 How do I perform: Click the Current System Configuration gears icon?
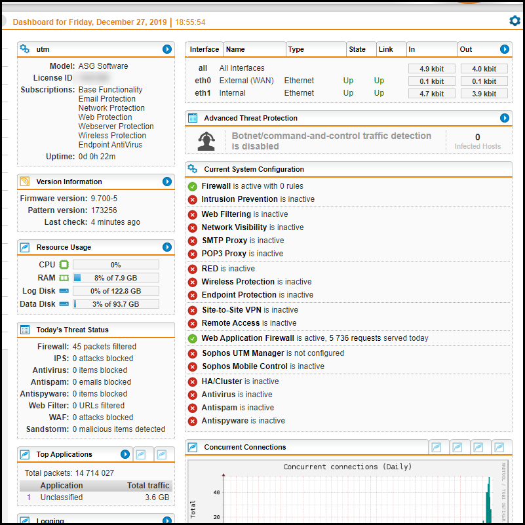tap(193, 168)
